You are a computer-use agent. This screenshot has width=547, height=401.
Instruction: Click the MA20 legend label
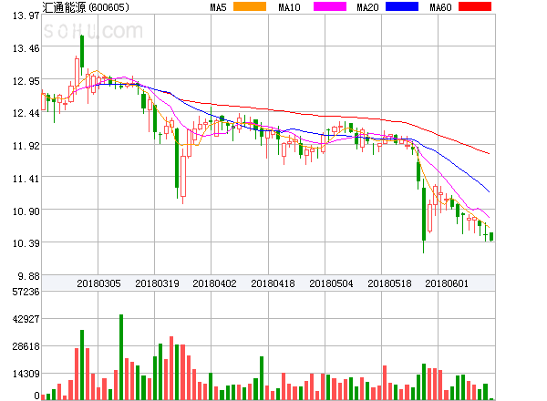click(367, 7)
